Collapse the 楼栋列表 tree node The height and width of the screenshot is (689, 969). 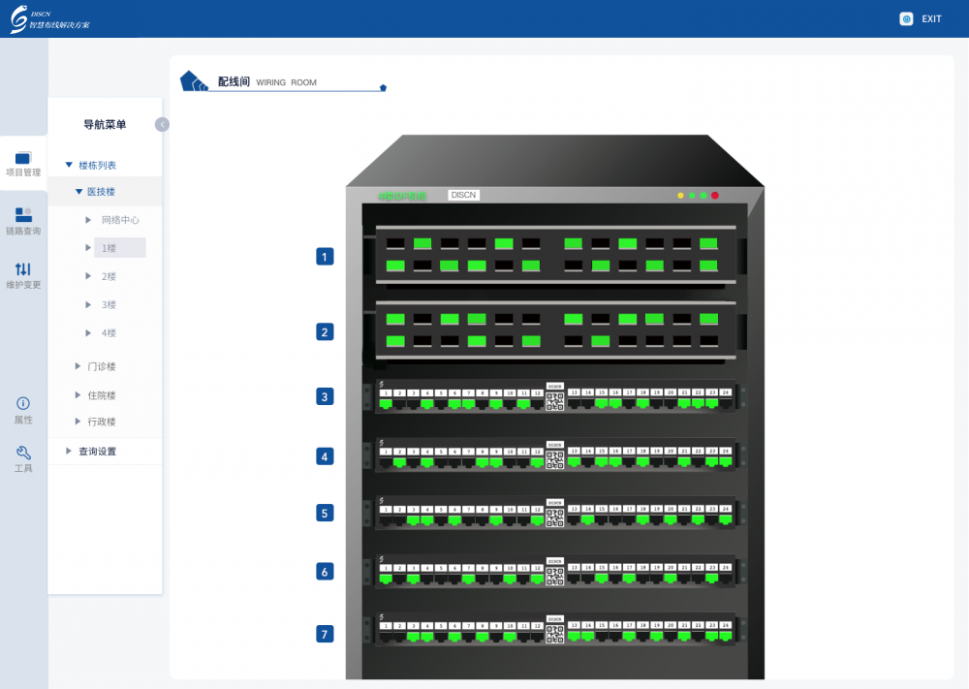[69, 165]
